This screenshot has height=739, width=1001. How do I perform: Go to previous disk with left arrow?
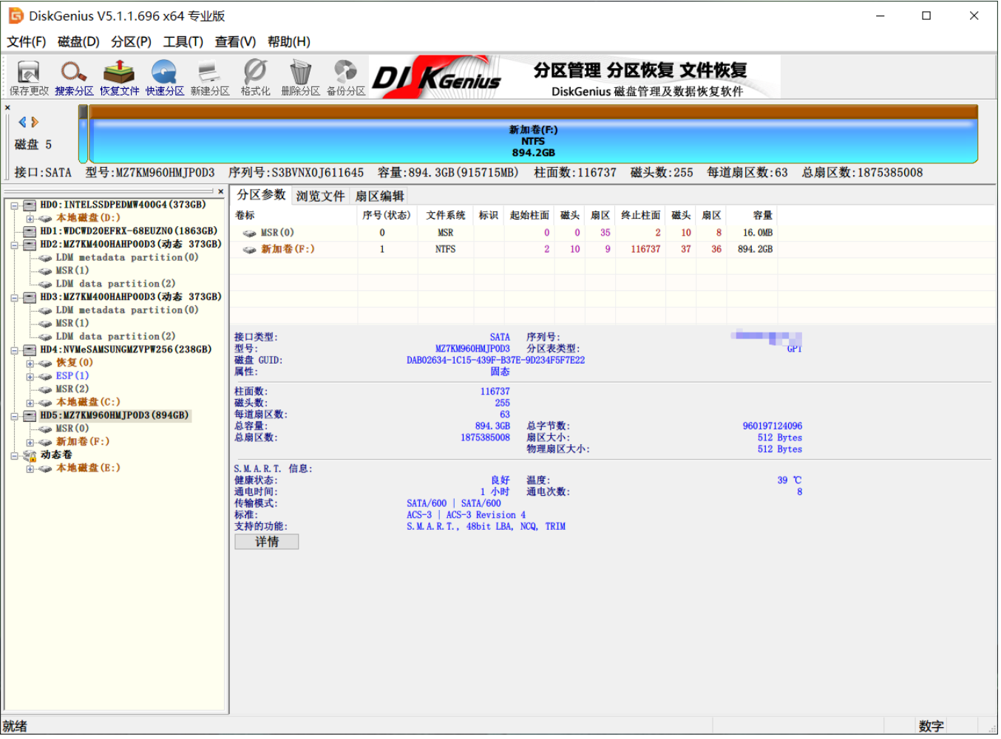pos(22,122)
